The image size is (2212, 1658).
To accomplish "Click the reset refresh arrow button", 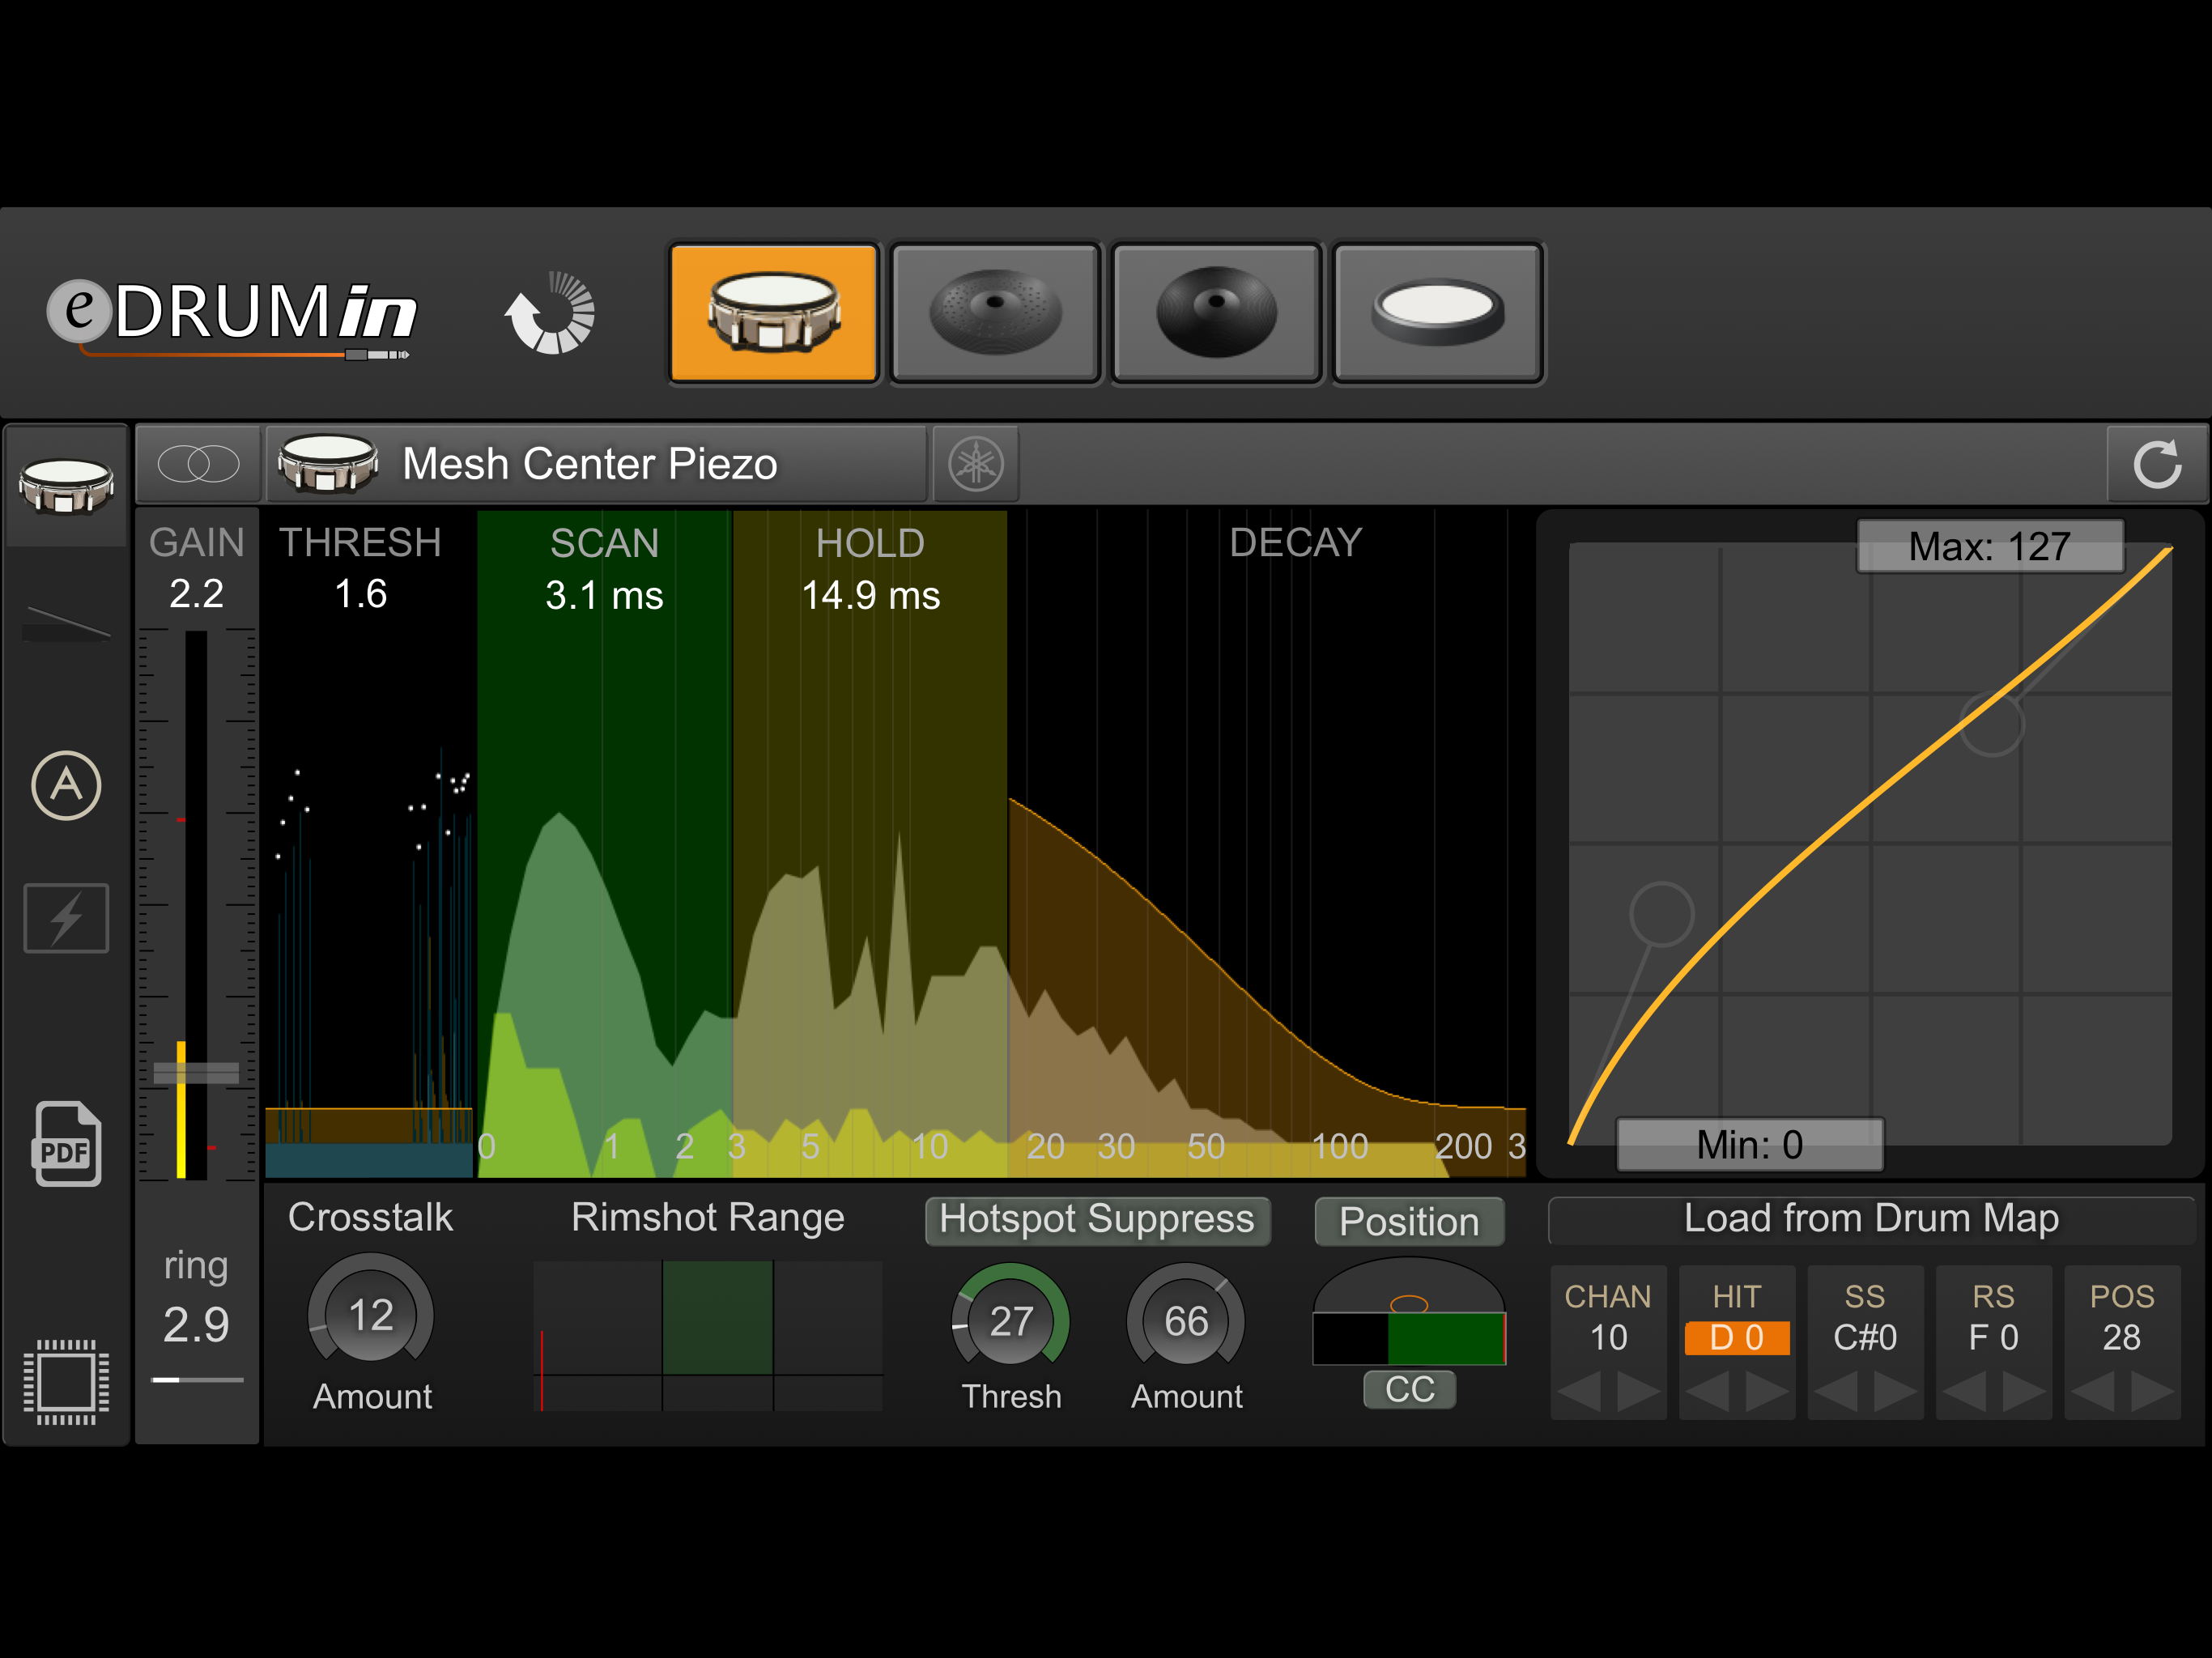I will 2156,464.
